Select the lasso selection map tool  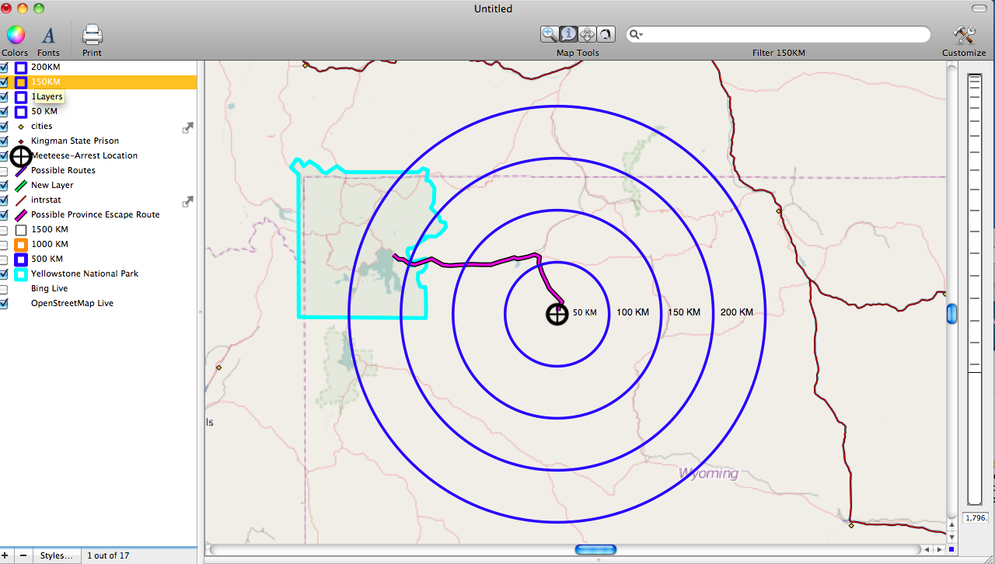(606, 34)
